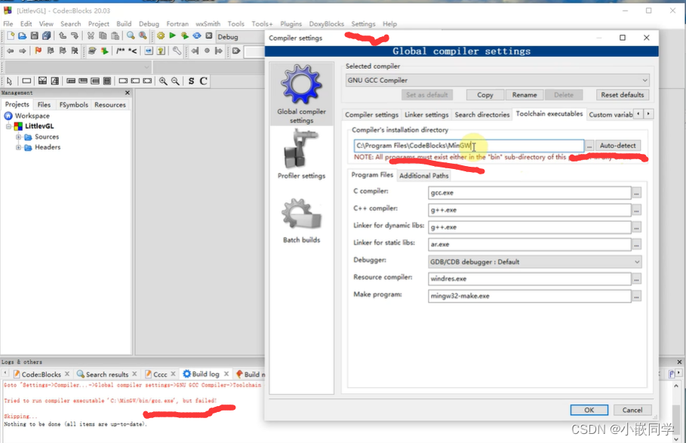Image resolution: width=686 pixels, height=443 pixels.
Task: Build and run with gear-play icon
Action: pos(185,36)
